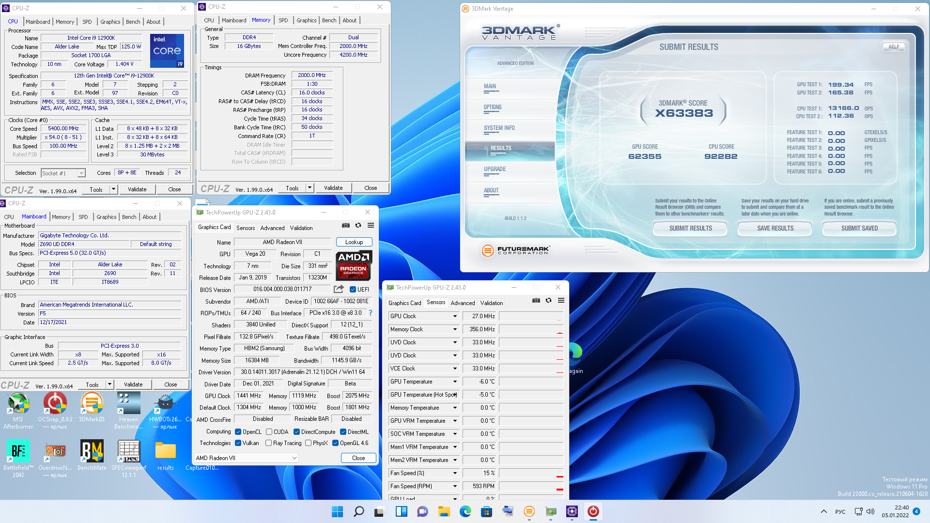Open the 3DMark03 desktop icon
Viewport: 930px width, 523px height.
(x=92, y=408)
